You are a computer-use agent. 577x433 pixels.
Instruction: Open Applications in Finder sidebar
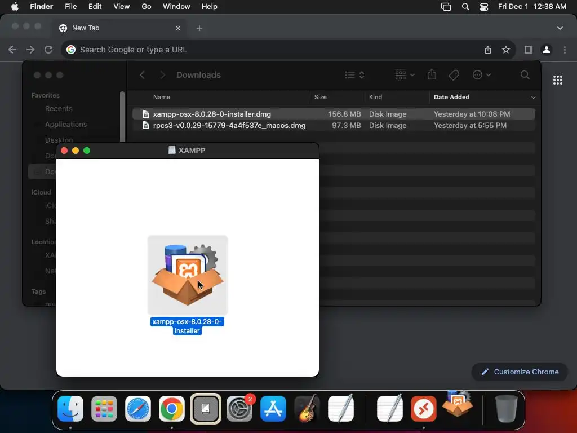point(66,125)
